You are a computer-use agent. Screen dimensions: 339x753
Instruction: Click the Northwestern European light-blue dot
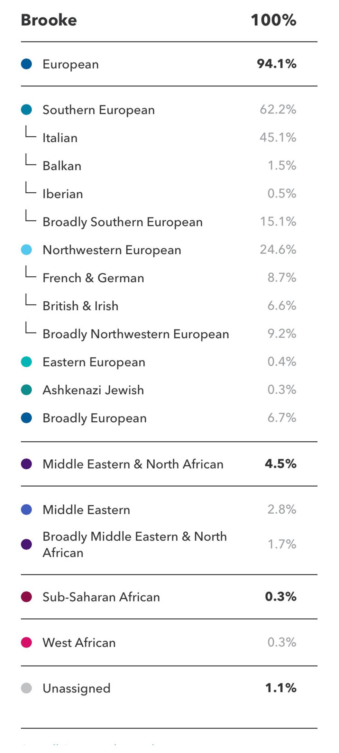click(x=26, y=250)
